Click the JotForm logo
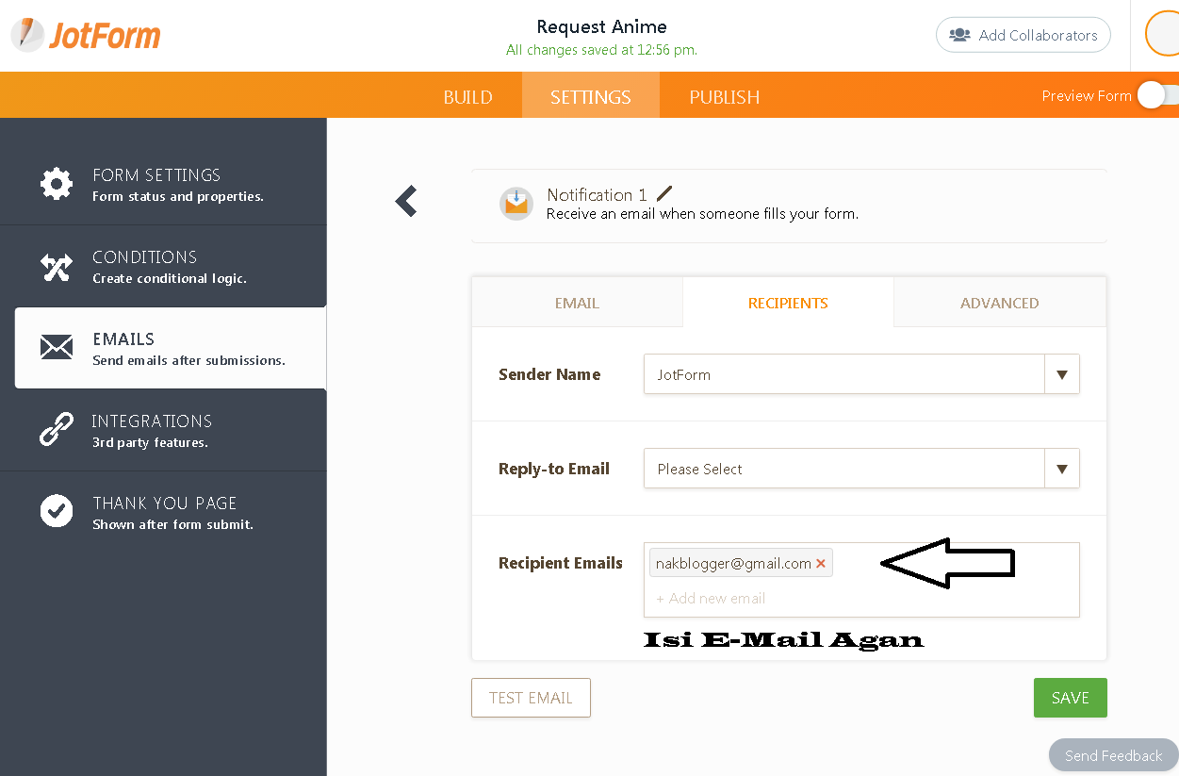 pyautogui.click(x=85, y=35)
